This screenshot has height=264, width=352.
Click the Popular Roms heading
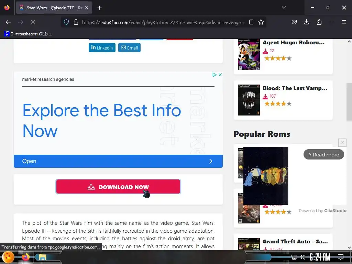click(262, 134)
